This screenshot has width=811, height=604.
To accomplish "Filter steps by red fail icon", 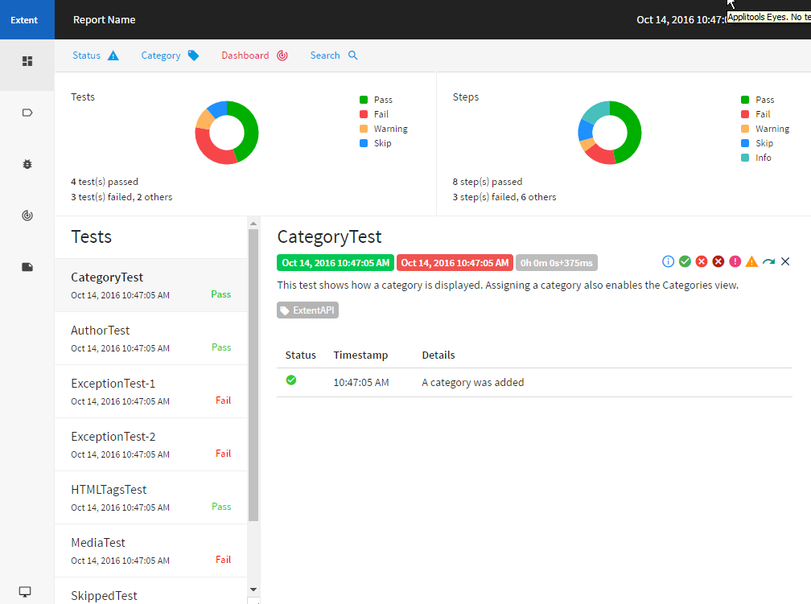I will [702, 261].
